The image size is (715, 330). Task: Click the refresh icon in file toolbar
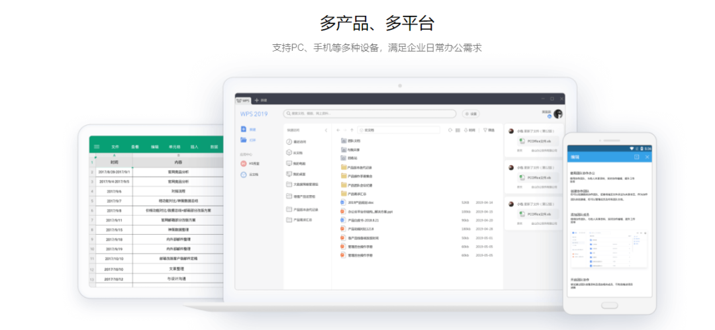(450, 130)
